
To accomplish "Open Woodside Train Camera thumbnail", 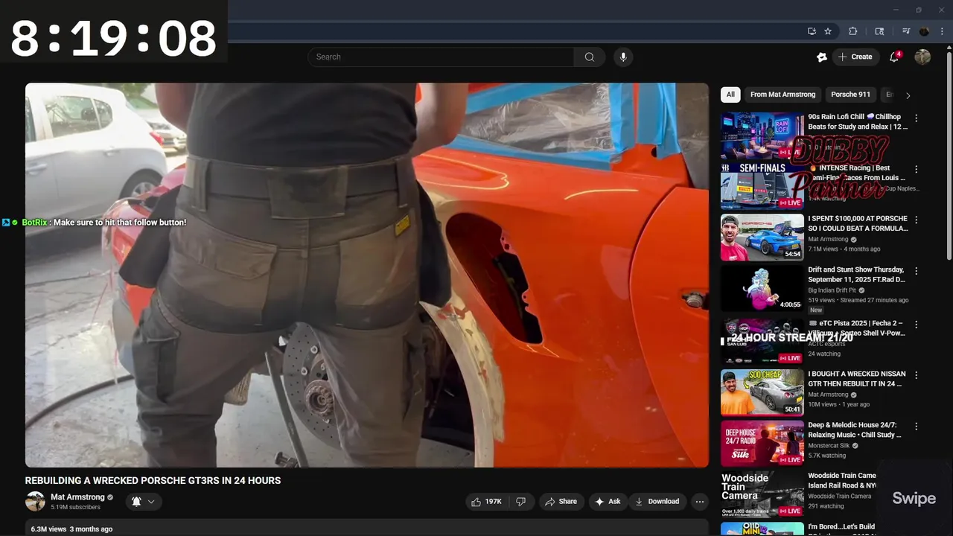I will point(762,494).
